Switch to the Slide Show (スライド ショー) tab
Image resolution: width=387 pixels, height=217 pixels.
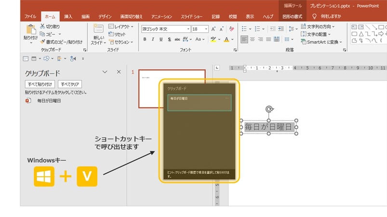[x=191, y=16]
